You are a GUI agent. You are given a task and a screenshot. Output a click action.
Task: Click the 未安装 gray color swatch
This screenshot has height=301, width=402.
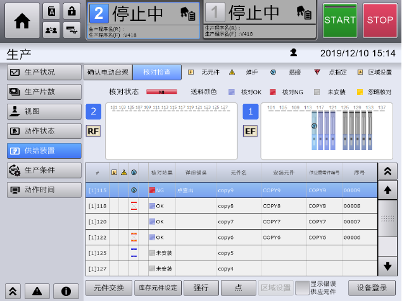pyautogui.click(x=317, y=92)
